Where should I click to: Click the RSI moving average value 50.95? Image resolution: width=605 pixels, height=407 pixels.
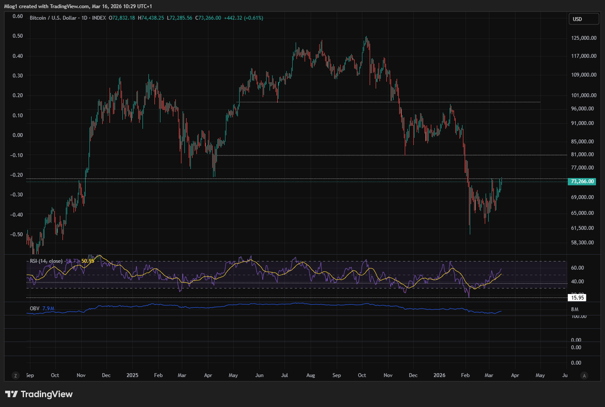tap(88, 261)
